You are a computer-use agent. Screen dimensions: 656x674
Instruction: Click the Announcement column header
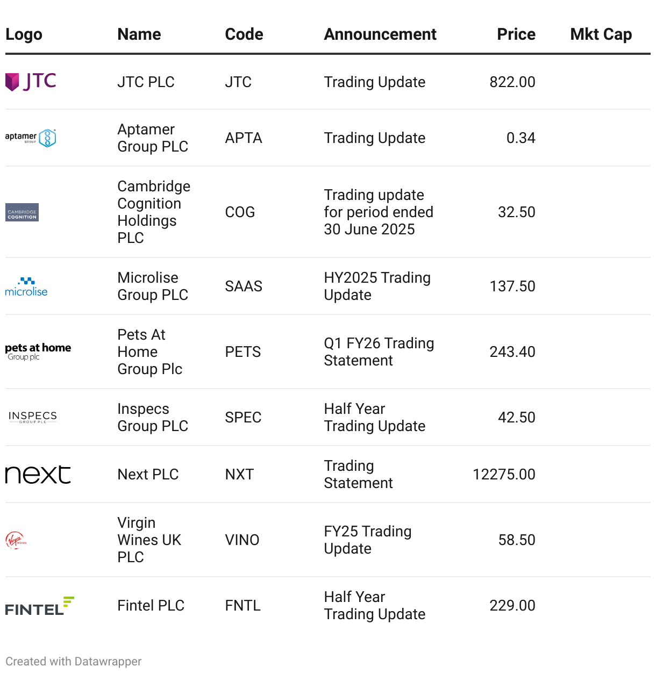pyautogui.click(x=380, y=34)
